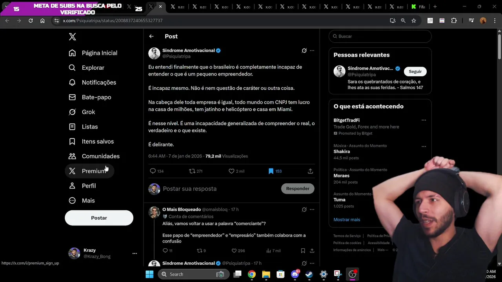Reload the page in Chrome
The height and width of the screenshot is (282, 502).
coord(31,21)
